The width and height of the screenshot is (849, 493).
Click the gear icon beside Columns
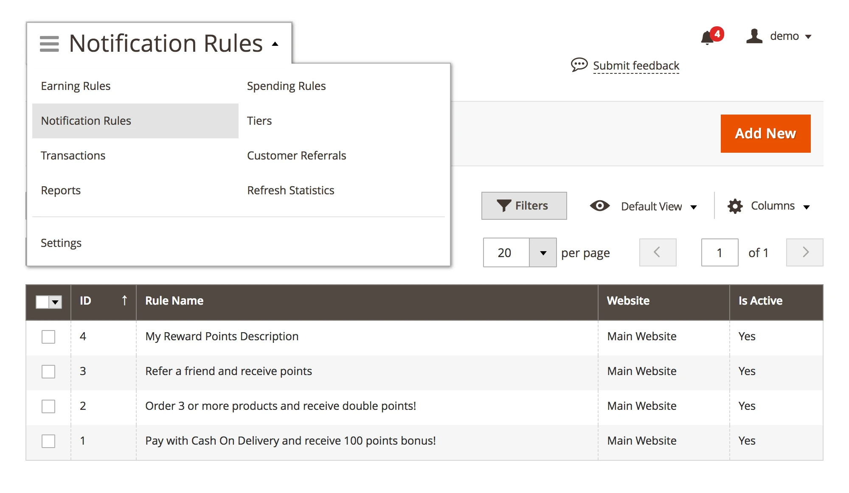(x=735, y=206)
